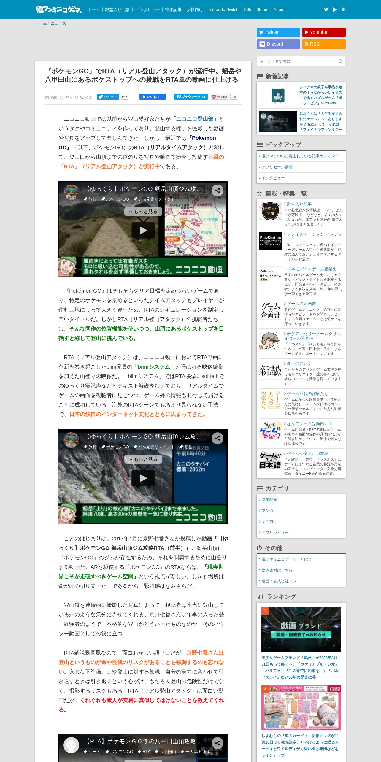Image resolution: width=381 pixels, height=762 pixels.
Task: Open the About nav item
Action: coord(279,9)
